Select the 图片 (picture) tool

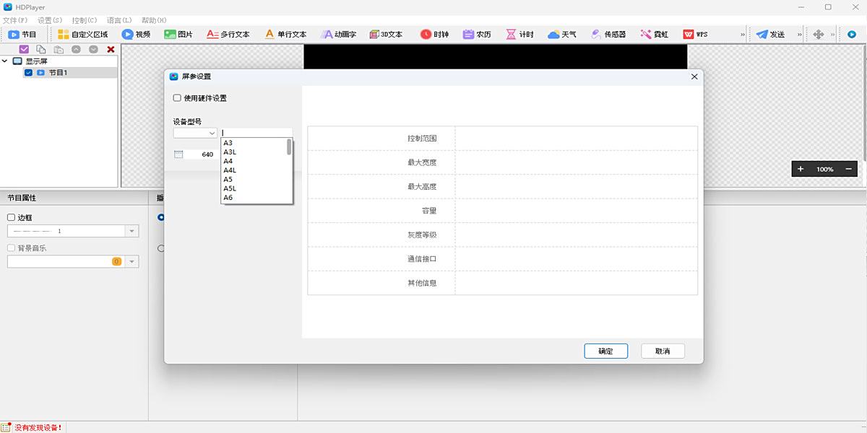(171, 34)
